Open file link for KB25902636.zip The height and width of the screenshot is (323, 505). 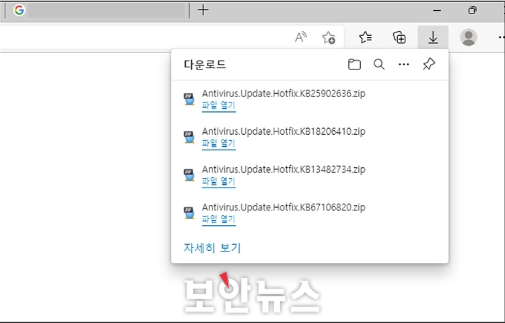[219, 106]
